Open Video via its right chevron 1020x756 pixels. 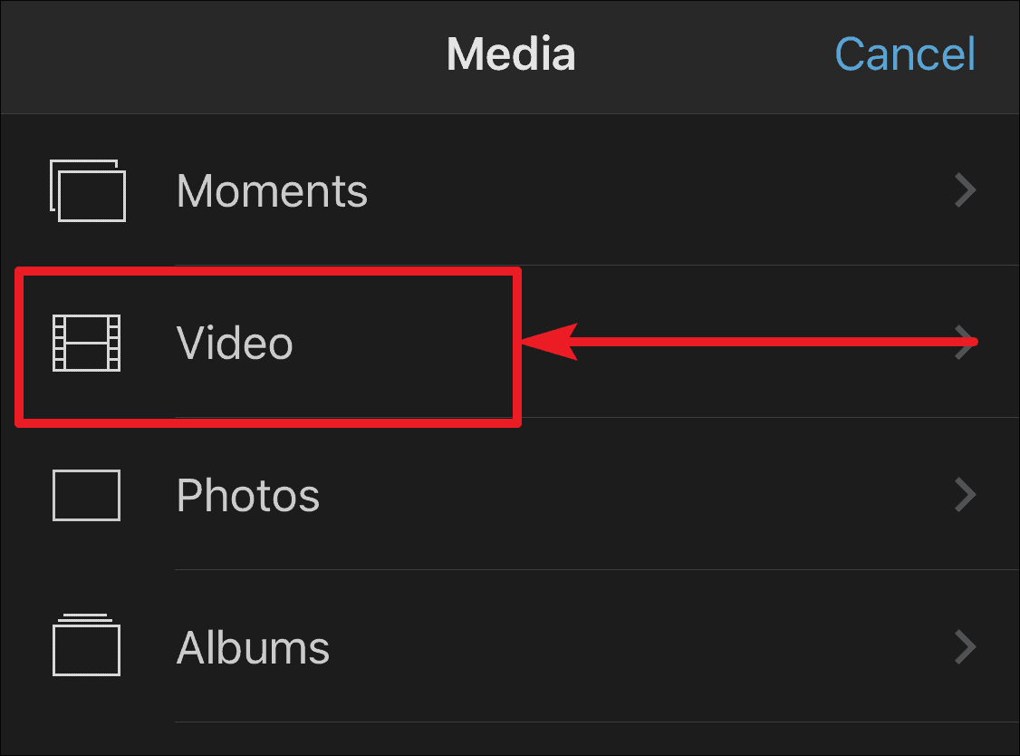click(966, 343)
